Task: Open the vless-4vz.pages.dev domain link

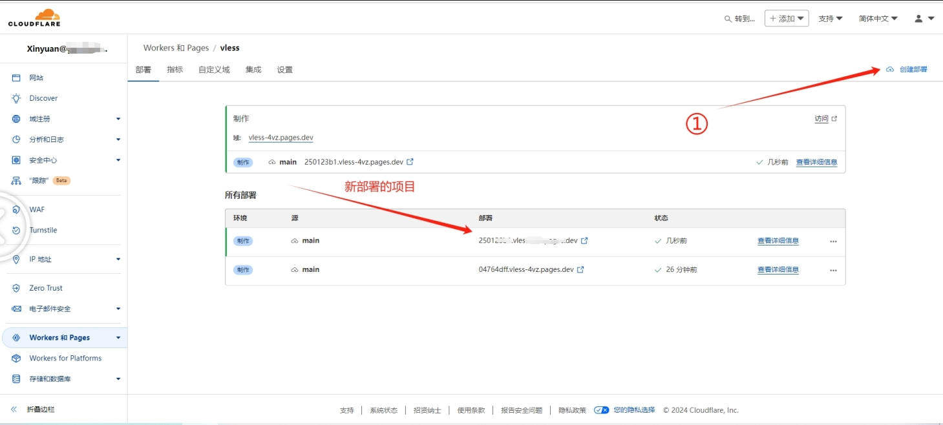Action: coord(281,138)
